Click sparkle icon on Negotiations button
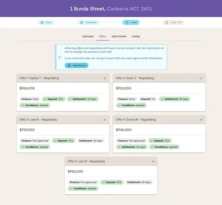 click(69, 66)
